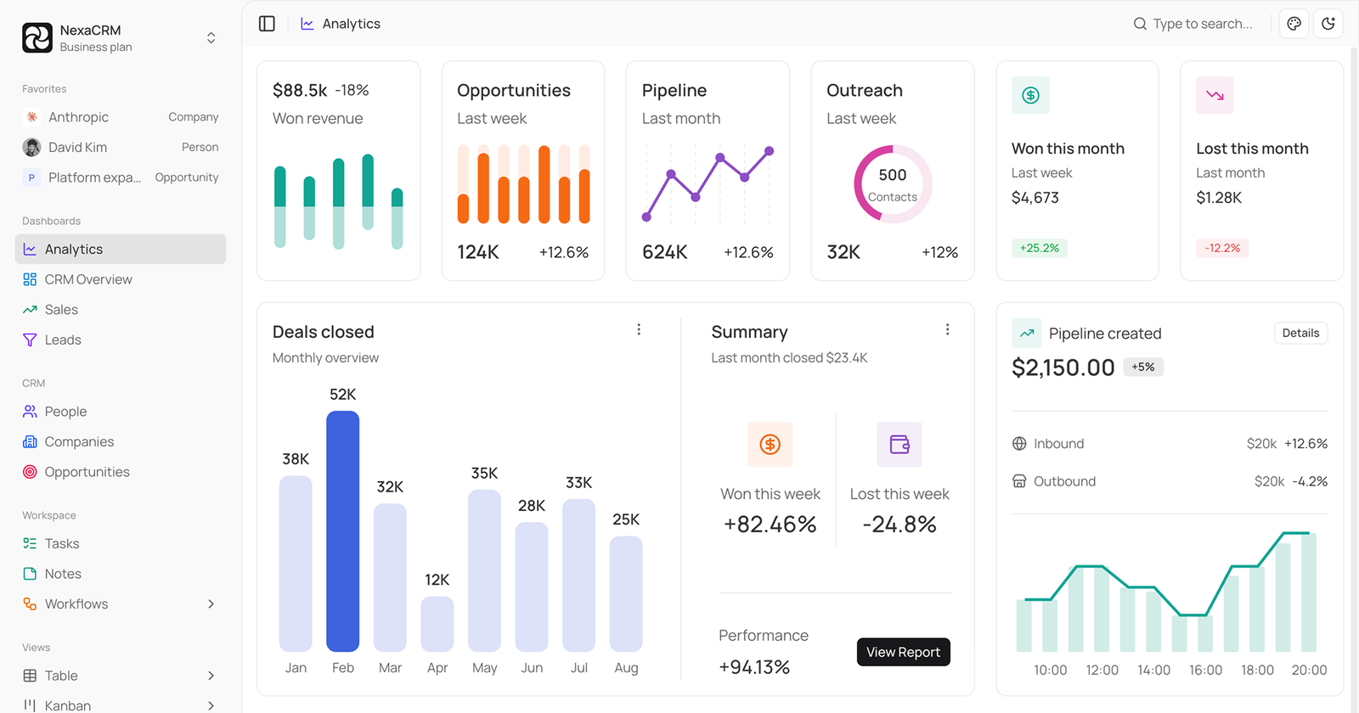Click the +5% pipeline badge

coord(1143,367)
